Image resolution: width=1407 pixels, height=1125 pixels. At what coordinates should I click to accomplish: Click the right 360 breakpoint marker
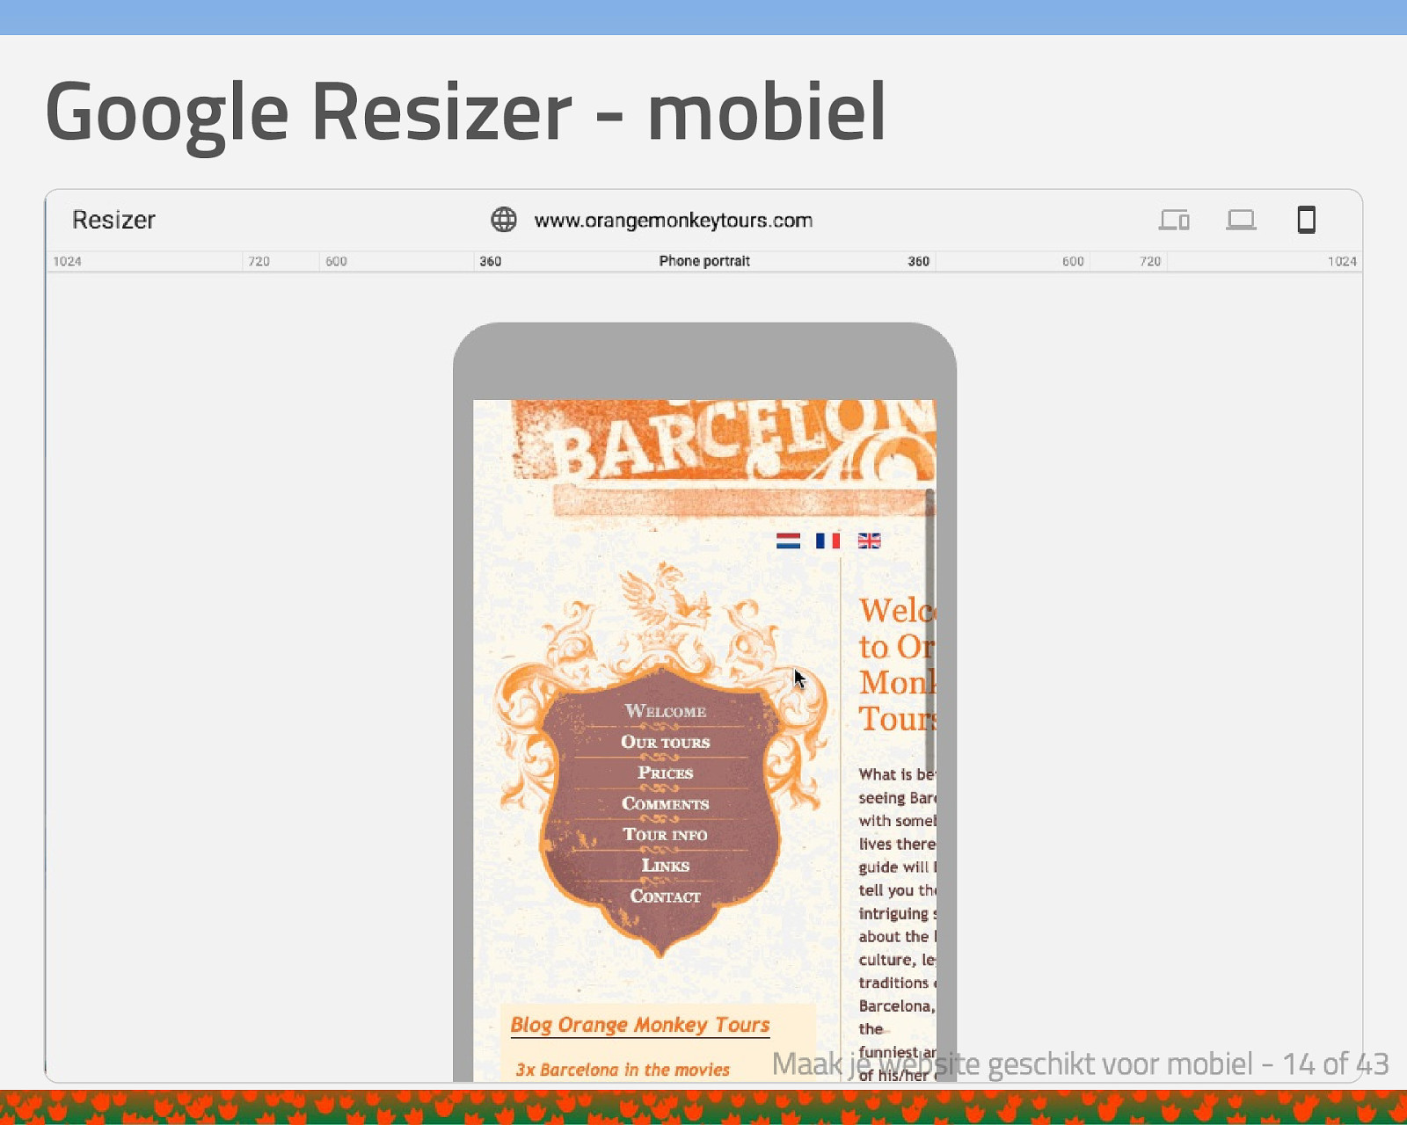click(x=919, y=261)
